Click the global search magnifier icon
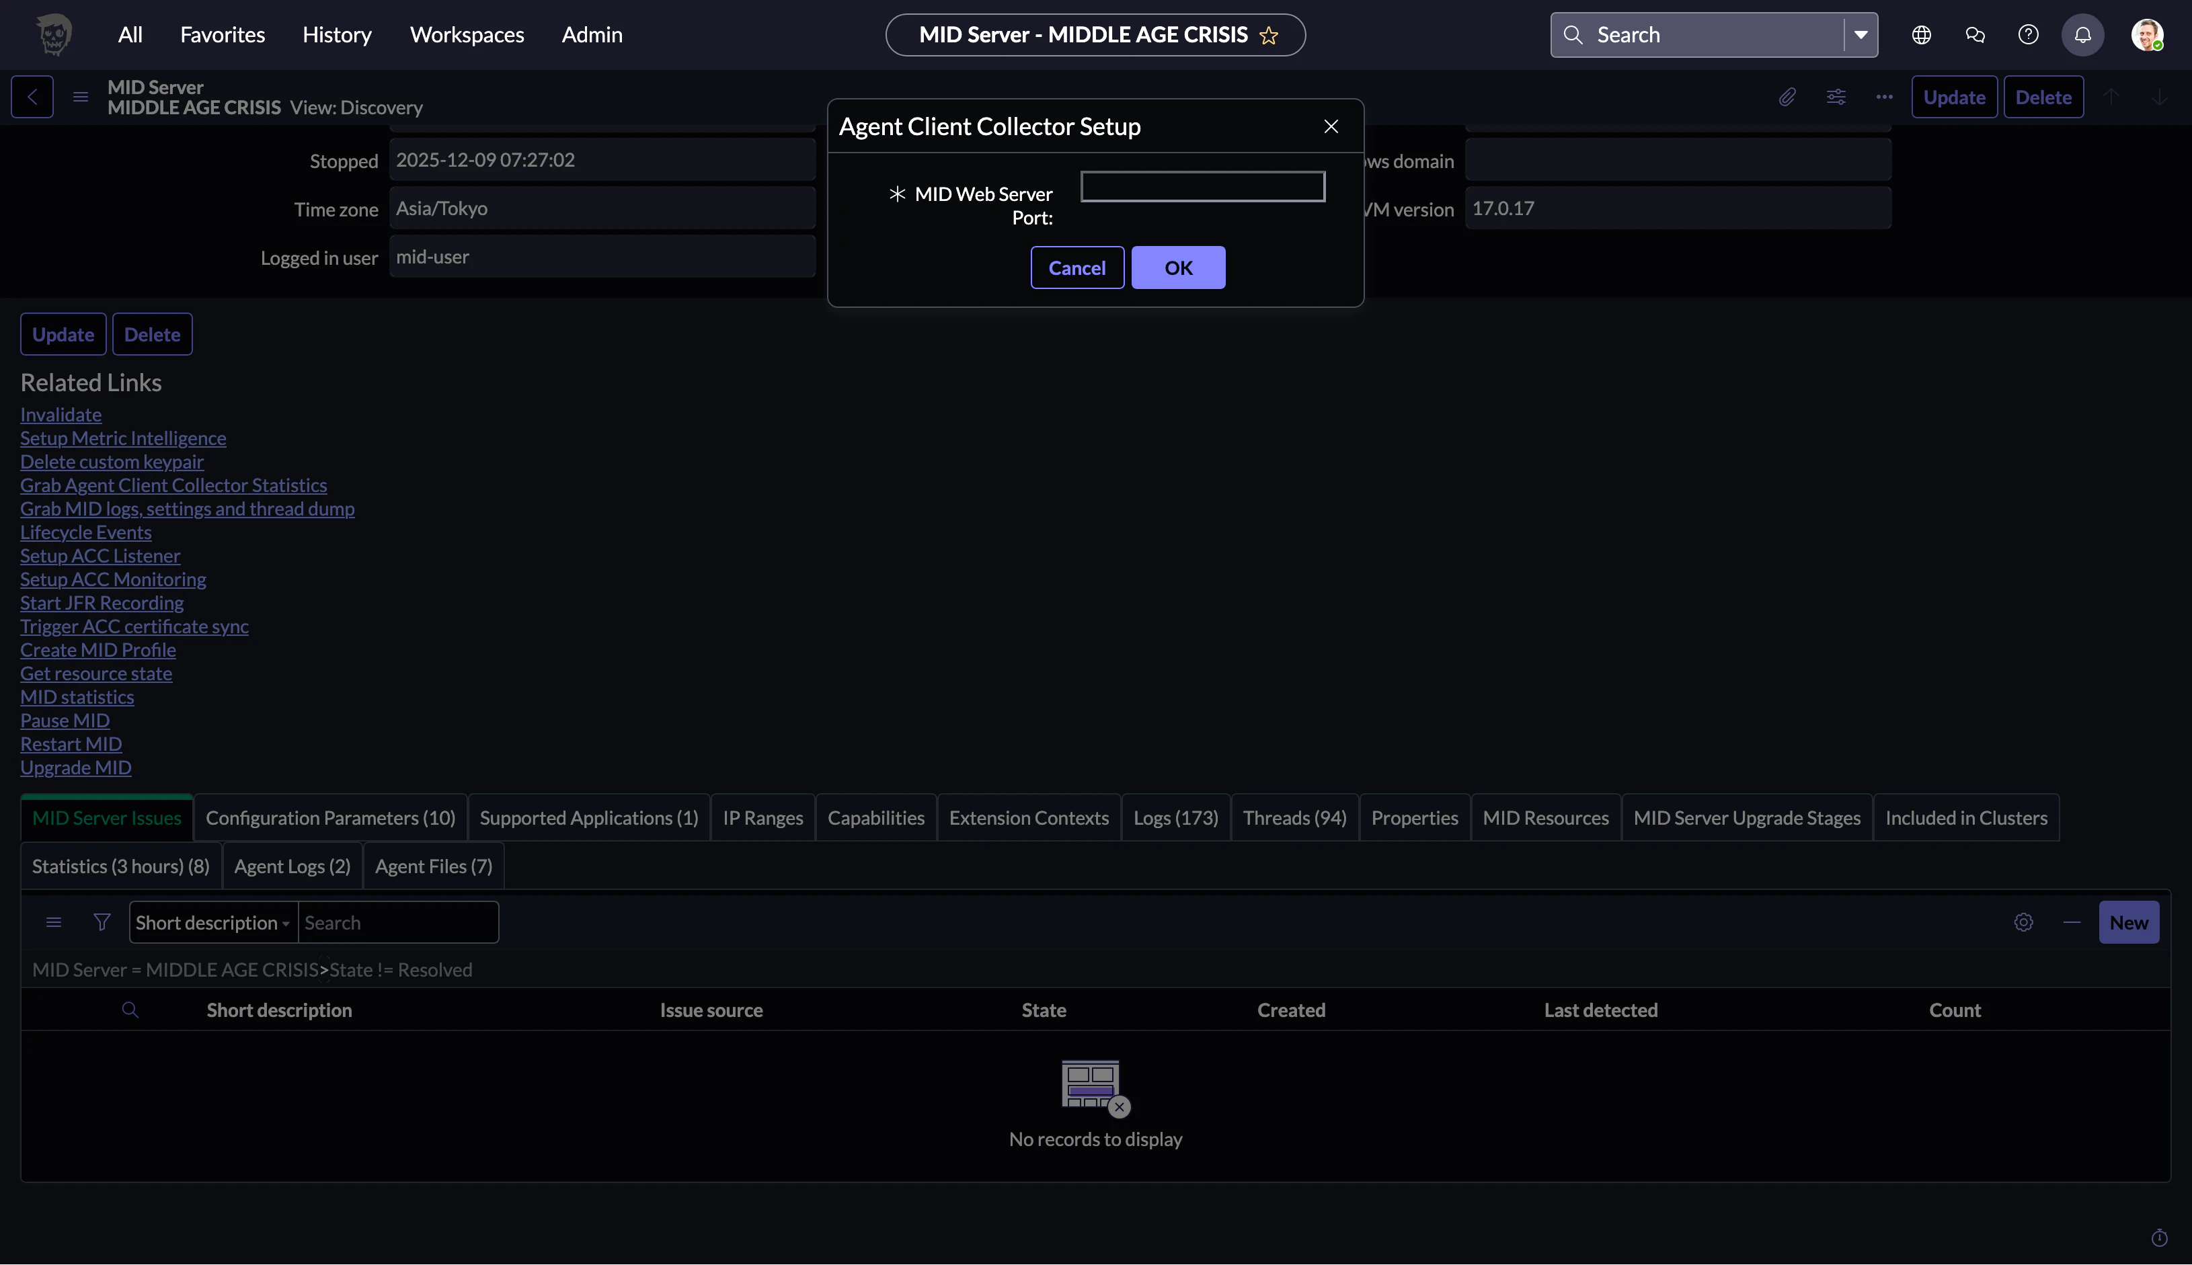Screen dimensions: 2192x1265 point(1572,35)
